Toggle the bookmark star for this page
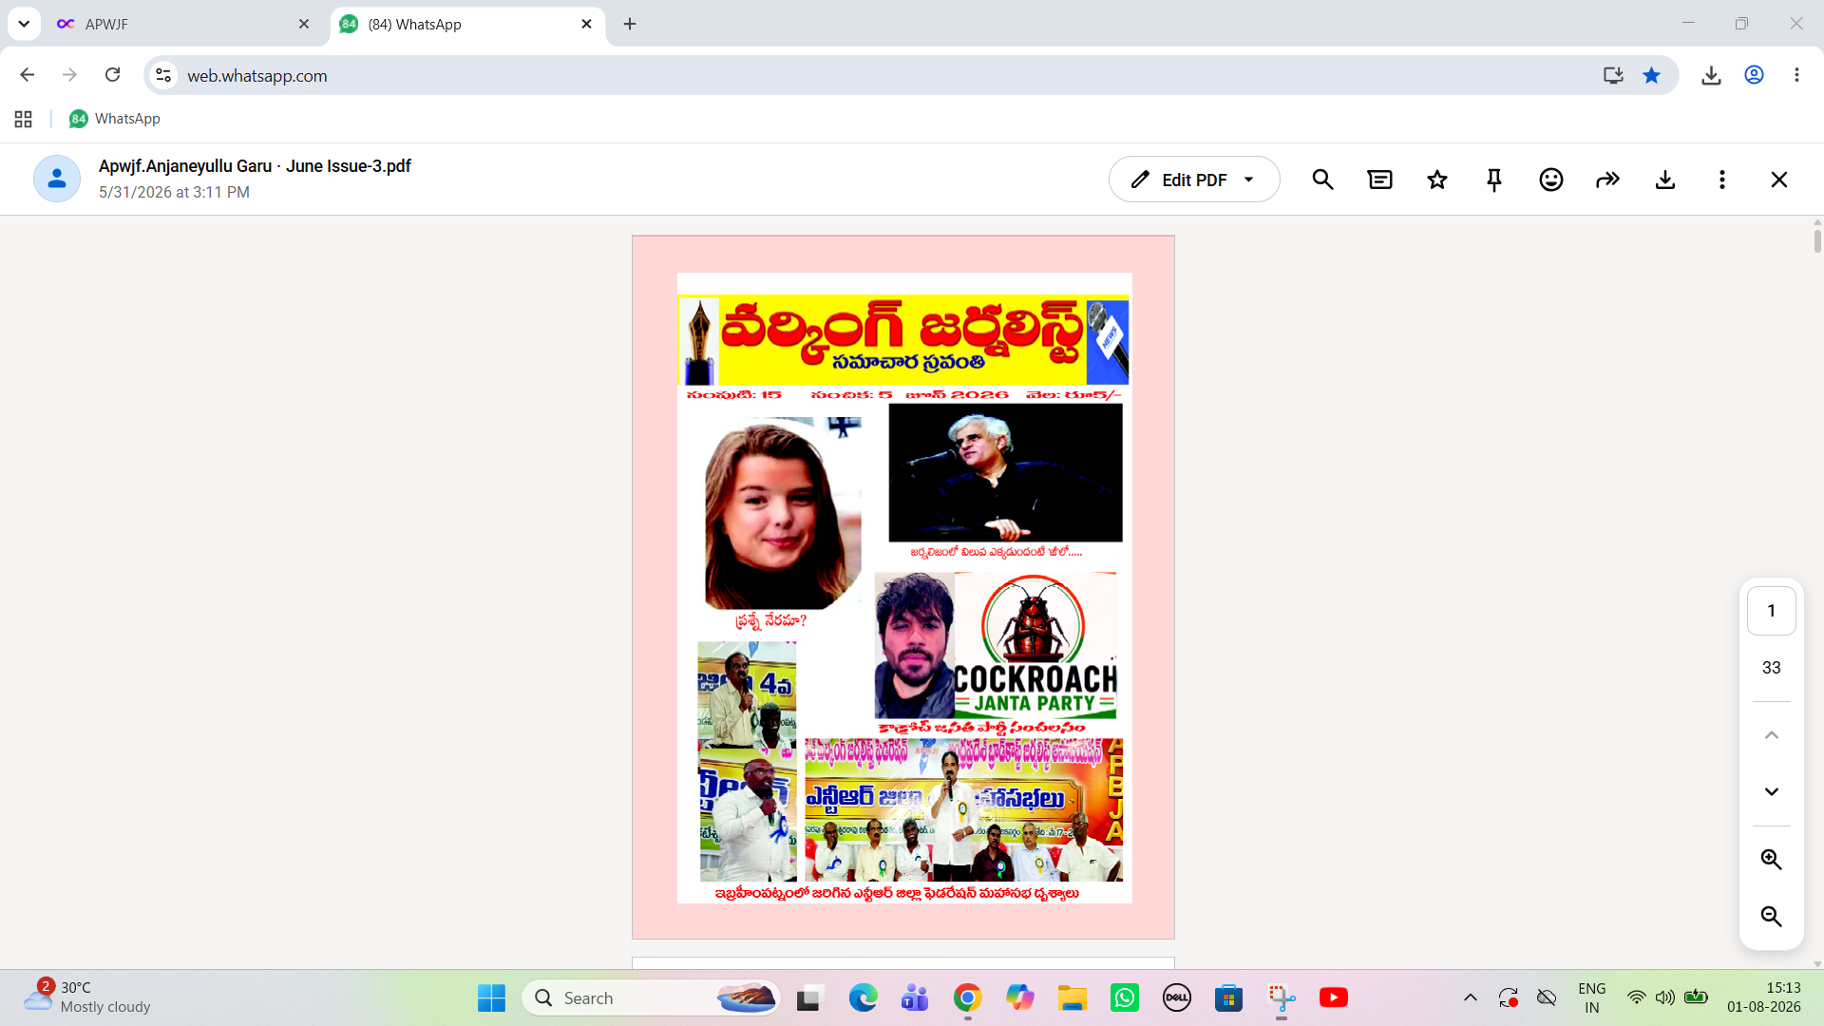This screenshot has height=1026, width=1824. pyautogui.click(x=1651, y=75)
